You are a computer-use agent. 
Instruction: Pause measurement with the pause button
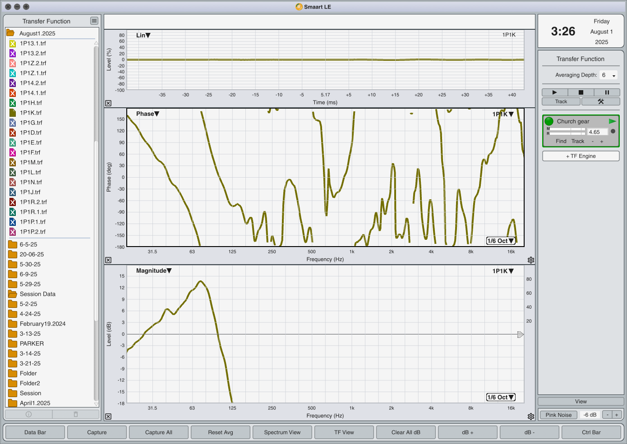click(x=607, y=92)
